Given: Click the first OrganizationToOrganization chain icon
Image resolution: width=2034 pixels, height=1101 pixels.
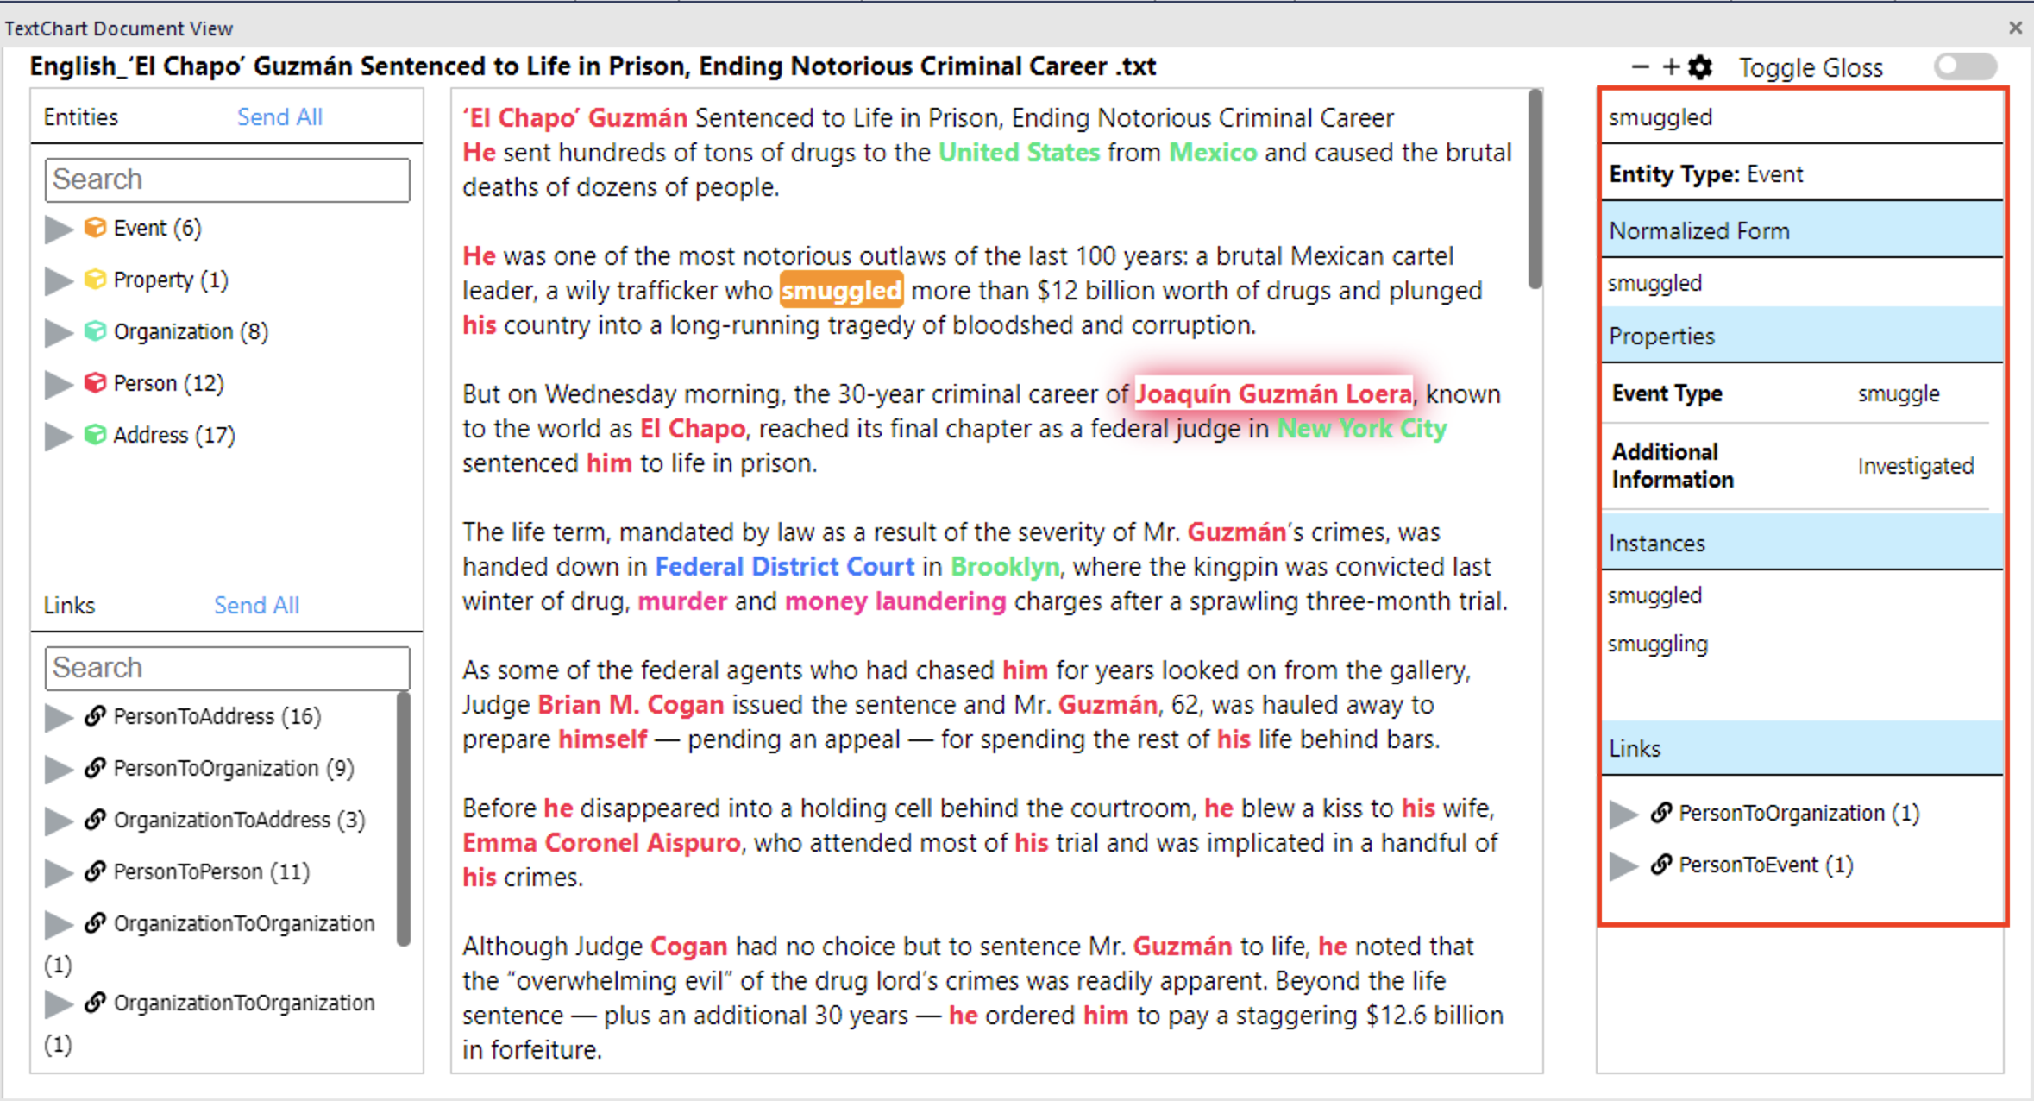Looking at the screenshot, I should [95, 923].
